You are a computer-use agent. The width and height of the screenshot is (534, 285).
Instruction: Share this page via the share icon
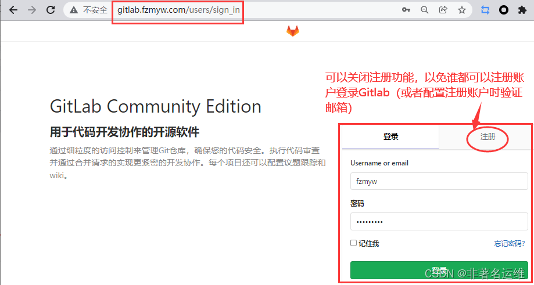pyautogui.click(x=443, y=10)
